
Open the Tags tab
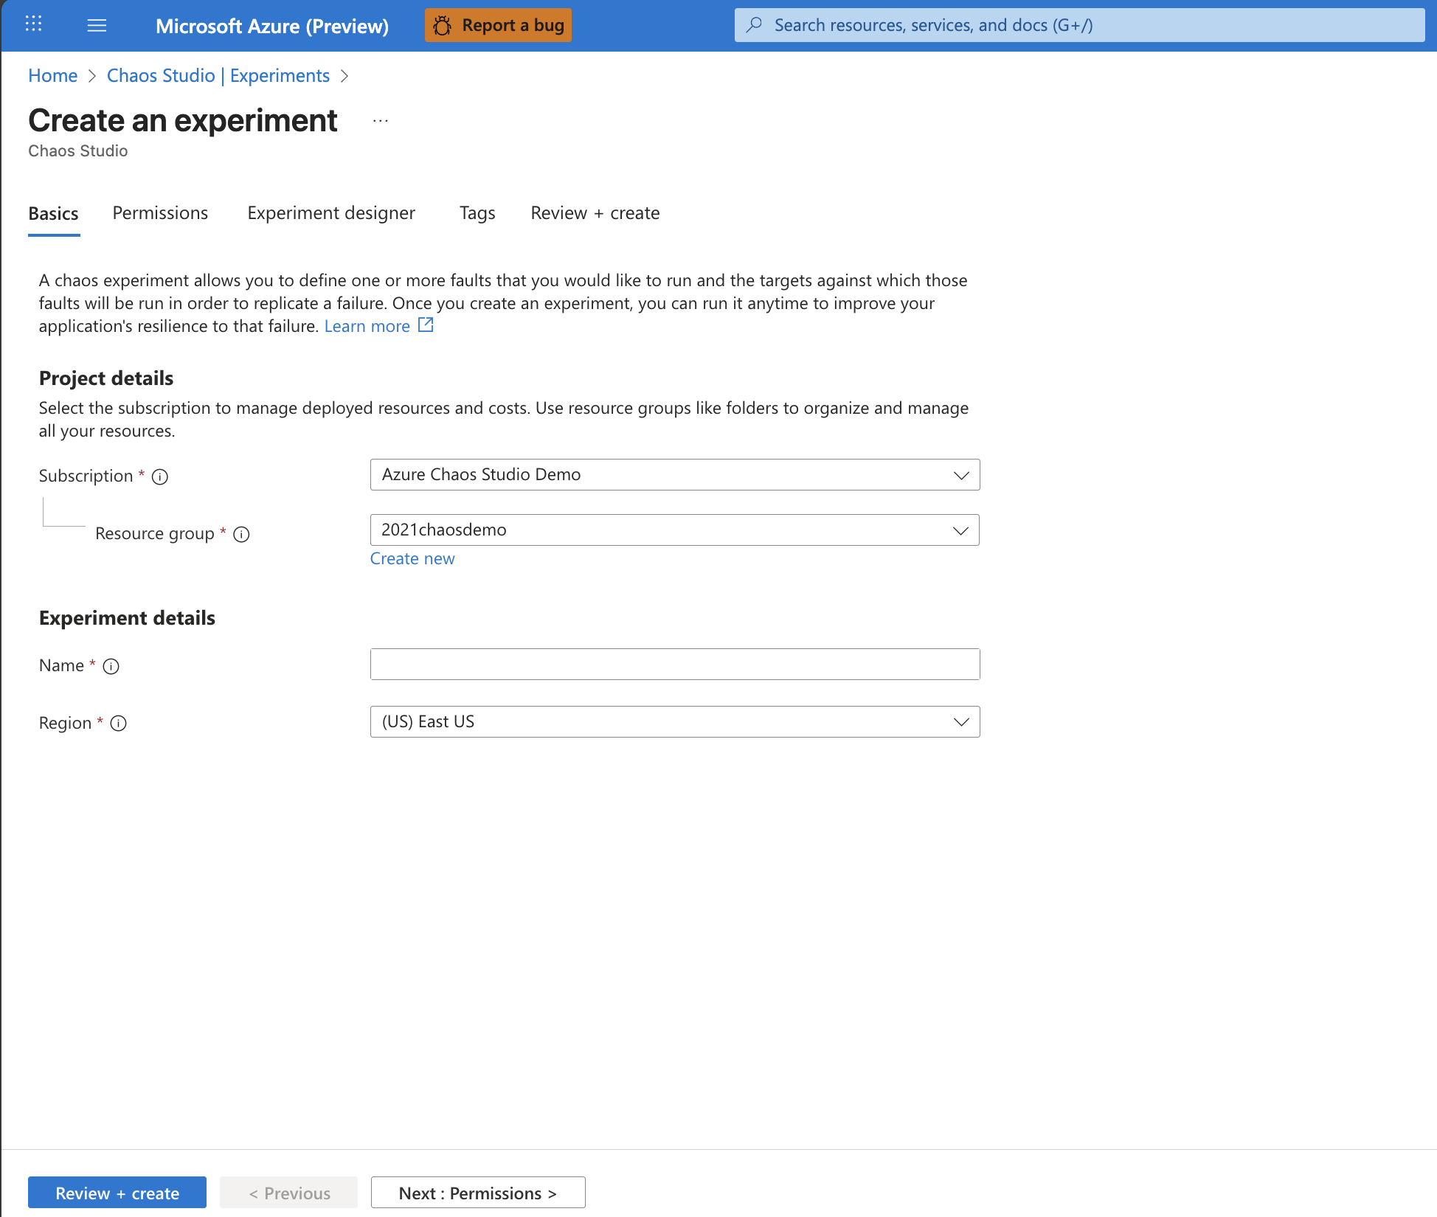[x=477, y=213]
